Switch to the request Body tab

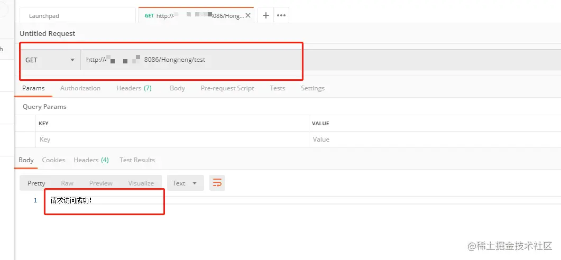pyautogui.click(x=177, y=88)
